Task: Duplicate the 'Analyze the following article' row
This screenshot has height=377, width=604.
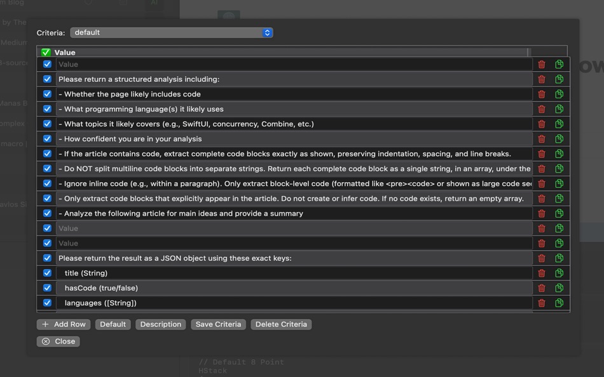Action: coord(559,213)
